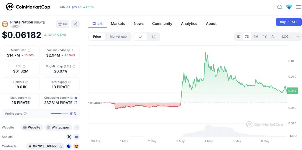Set chart range to 1M

point(256,37)
